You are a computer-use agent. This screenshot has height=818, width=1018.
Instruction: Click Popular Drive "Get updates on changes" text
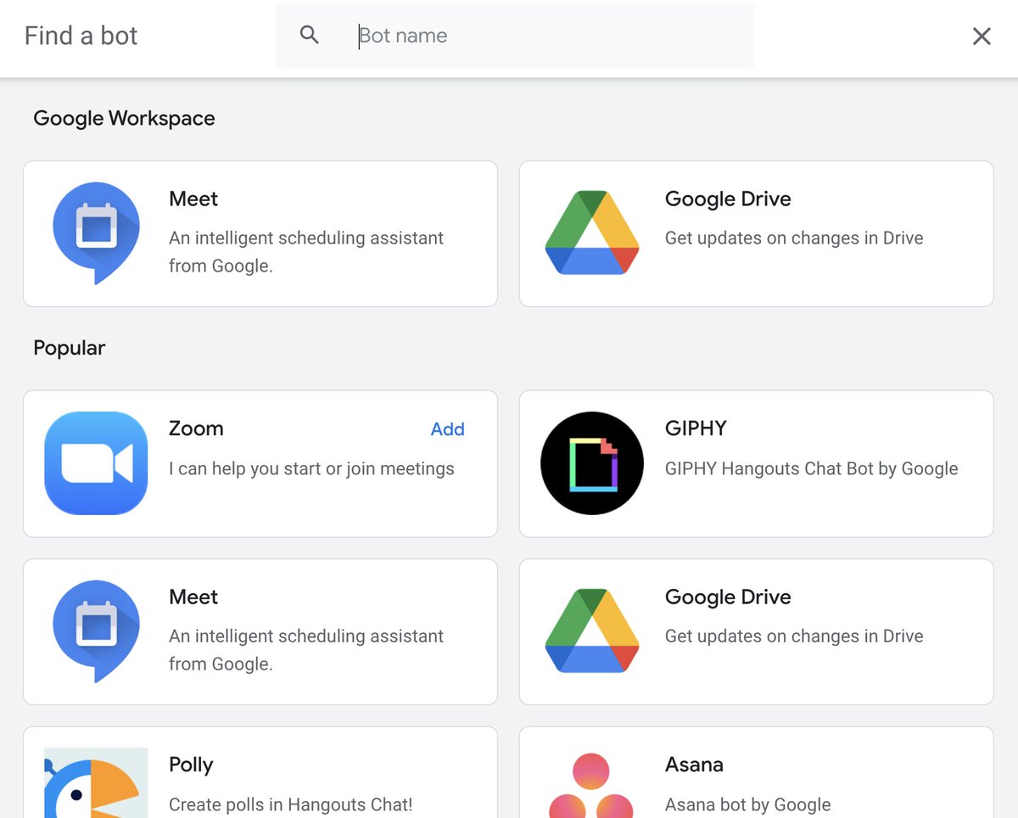click(794, 636)
